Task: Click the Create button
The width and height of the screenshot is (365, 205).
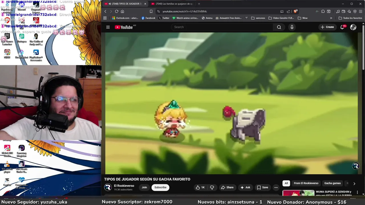Action: tap(327, 27)
